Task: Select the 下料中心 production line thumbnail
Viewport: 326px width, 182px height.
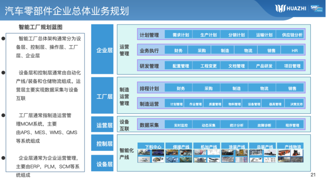Action: click(150, 152)
